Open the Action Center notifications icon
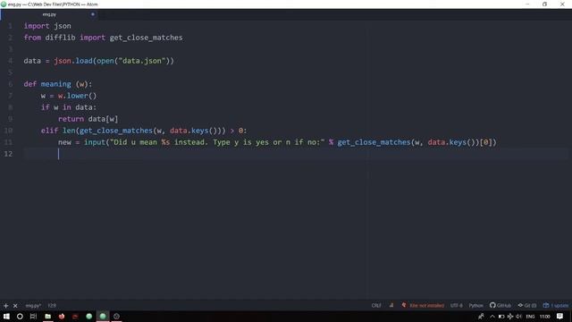 (560, 316)
